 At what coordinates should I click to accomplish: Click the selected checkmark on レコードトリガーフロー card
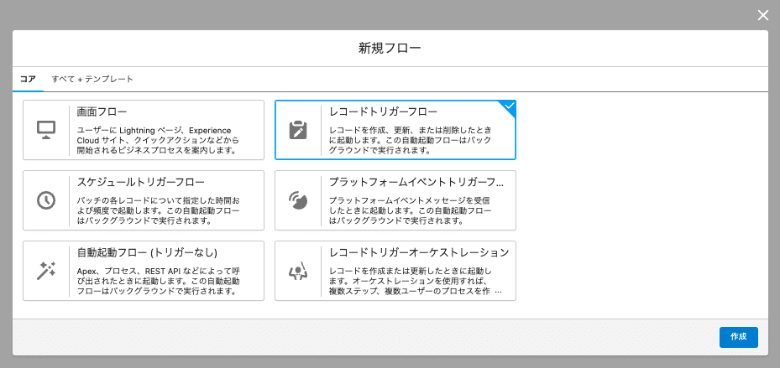(509, 106)
